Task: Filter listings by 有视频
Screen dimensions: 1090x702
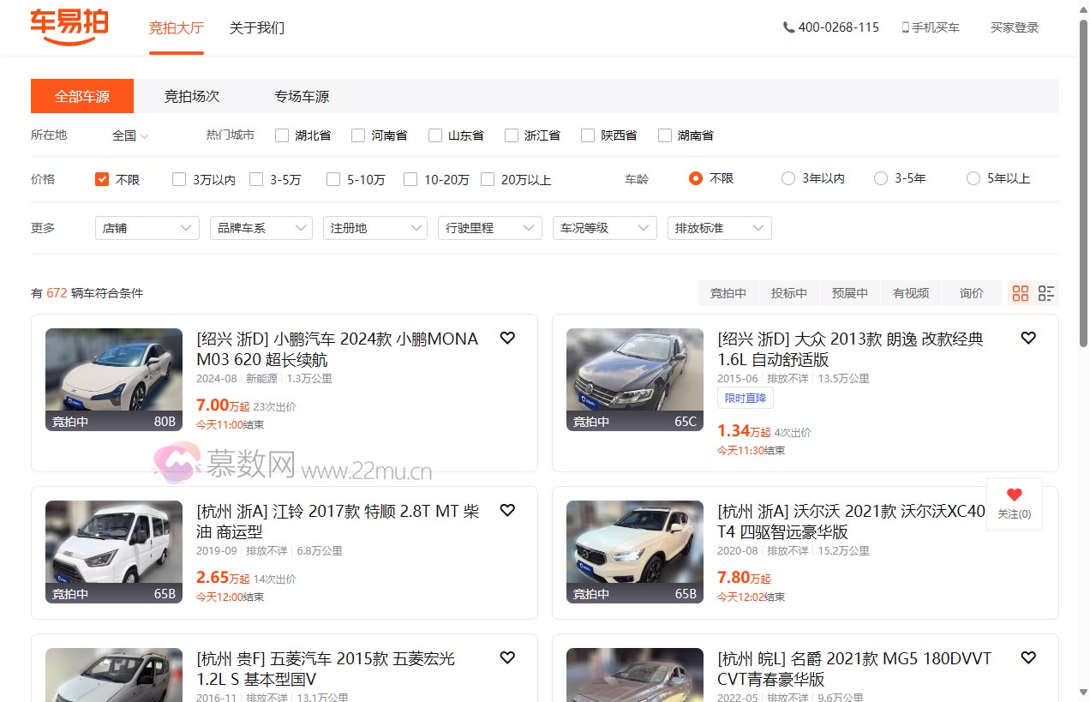Action: coord(911,292)
